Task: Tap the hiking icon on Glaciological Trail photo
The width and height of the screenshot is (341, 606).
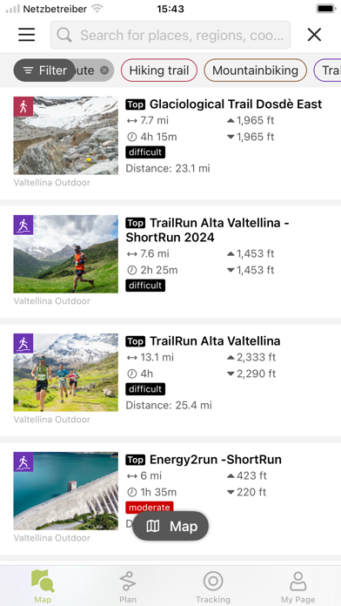Action: (23, 106)
